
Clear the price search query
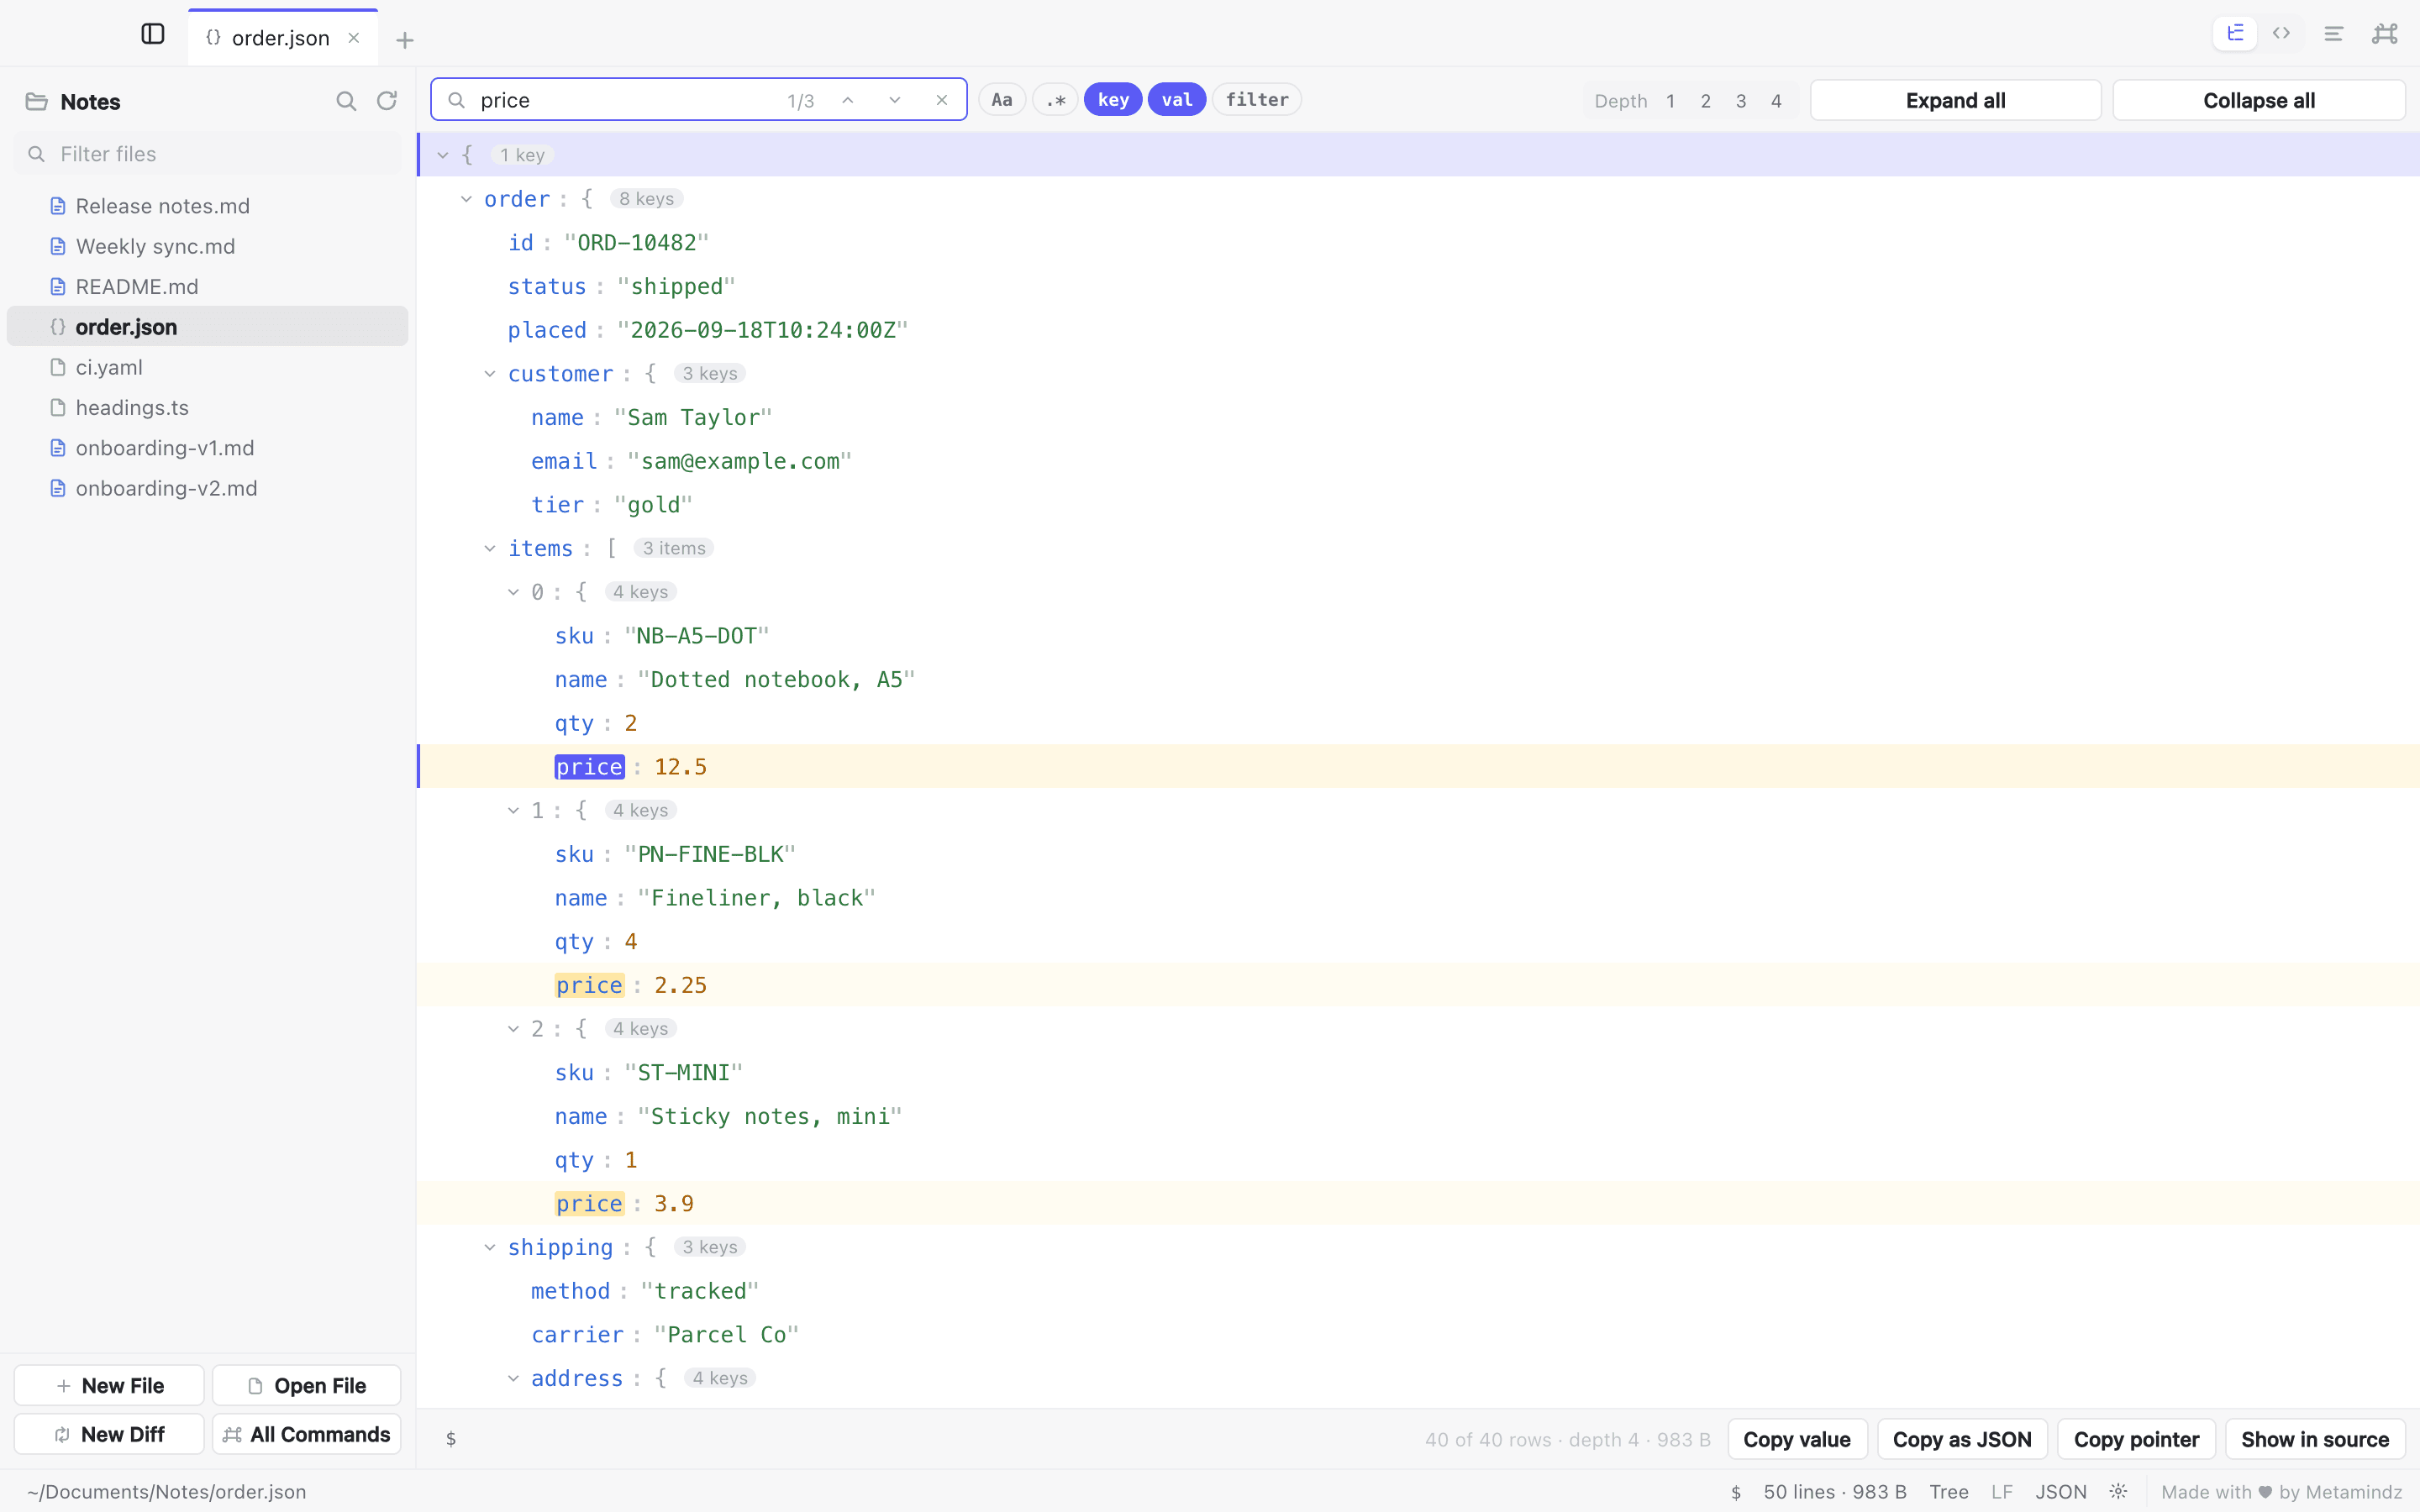coord(942,100)
